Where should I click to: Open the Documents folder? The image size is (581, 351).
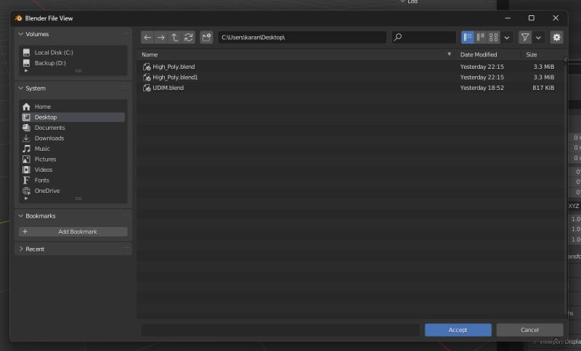(73, 128)
